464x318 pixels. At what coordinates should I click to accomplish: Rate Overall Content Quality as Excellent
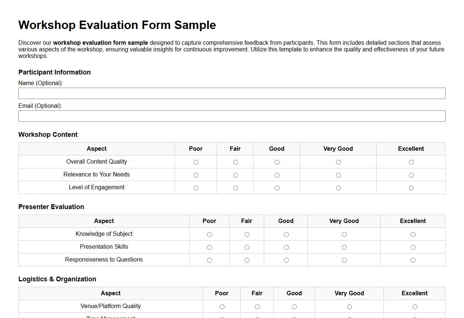pyautogui.click(x=411, y=162)
